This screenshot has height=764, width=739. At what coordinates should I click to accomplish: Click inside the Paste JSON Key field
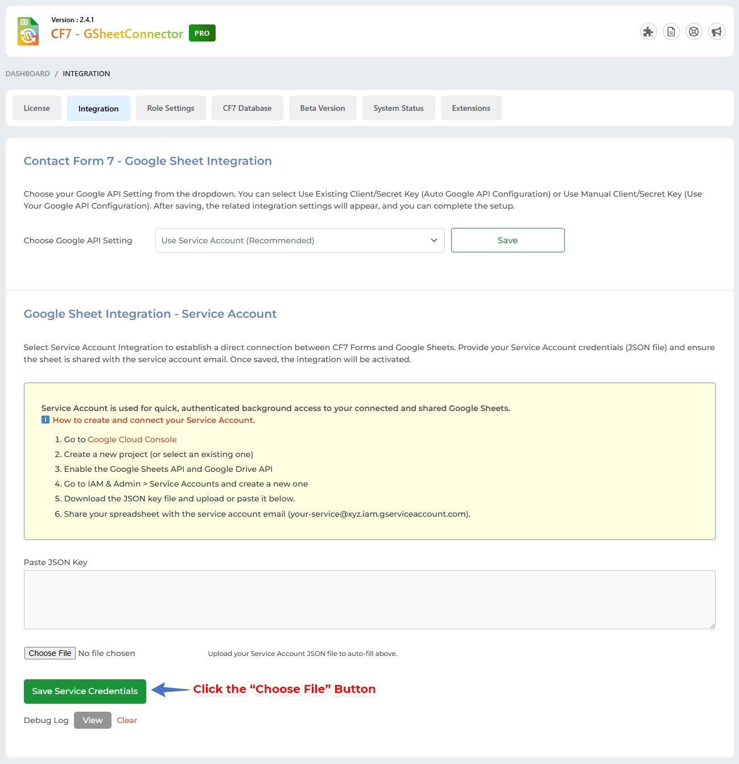369,600
